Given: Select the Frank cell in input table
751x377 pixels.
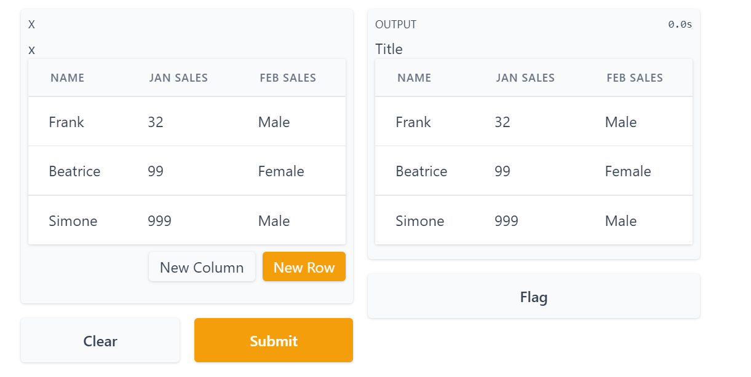Looking at the screenshot, I should click(x=66, y=122).
